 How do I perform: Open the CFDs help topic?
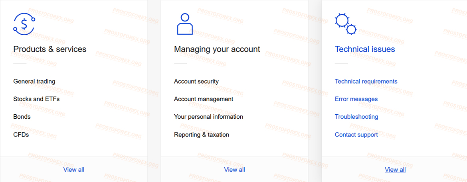point(21,135)
